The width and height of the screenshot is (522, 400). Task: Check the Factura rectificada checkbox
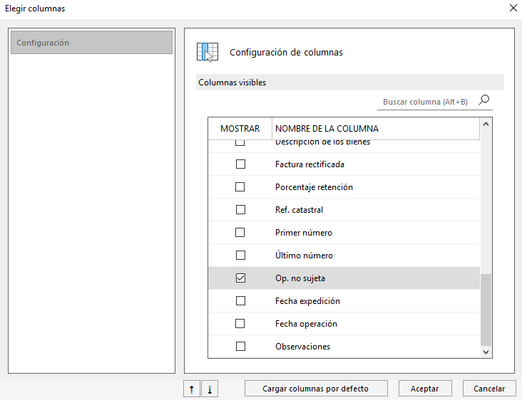pyautogui.click(x=240, y=164)
